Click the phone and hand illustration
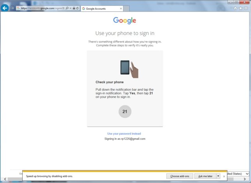 (x=129, y=69)
